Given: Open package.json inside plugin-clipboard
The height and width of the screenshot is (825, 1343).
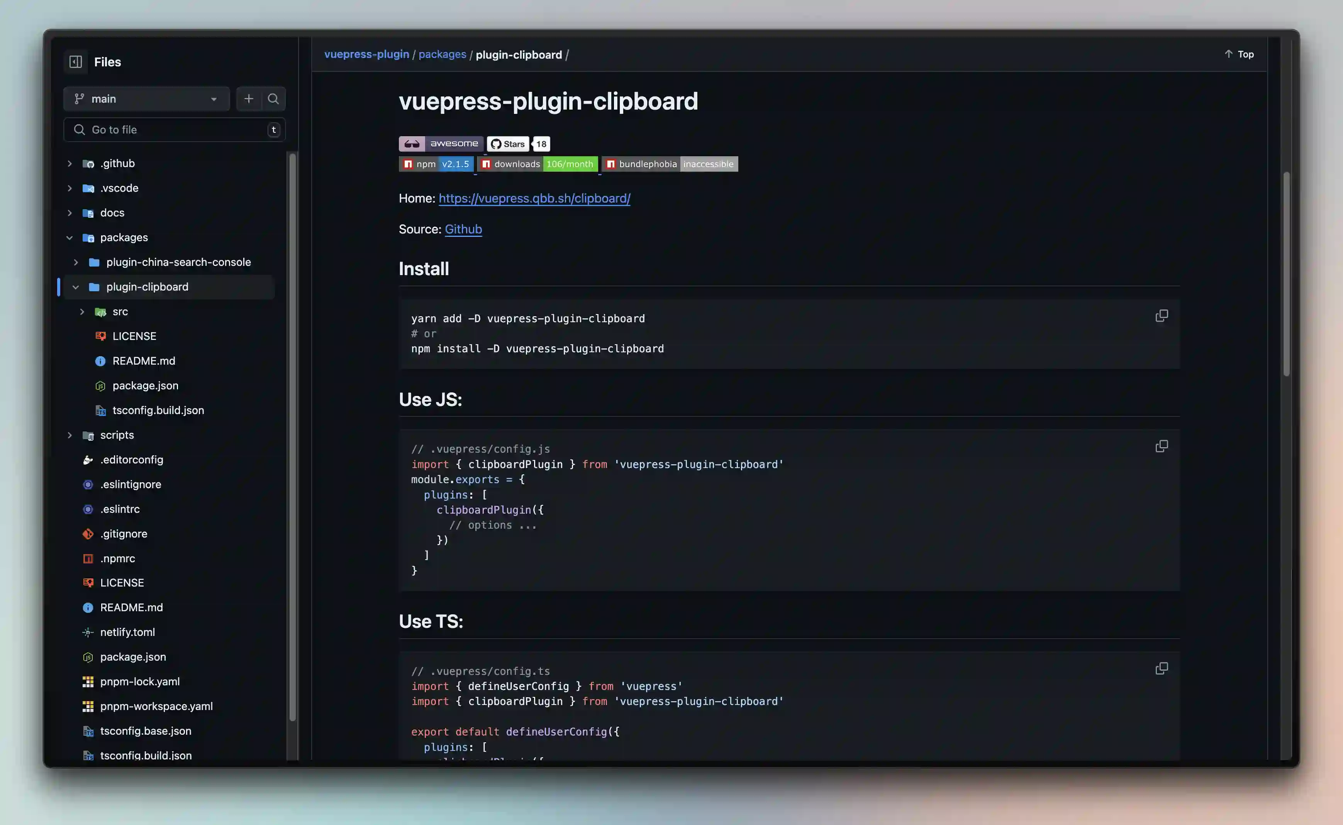Looking at the screenshot, I should pos(145,386).
